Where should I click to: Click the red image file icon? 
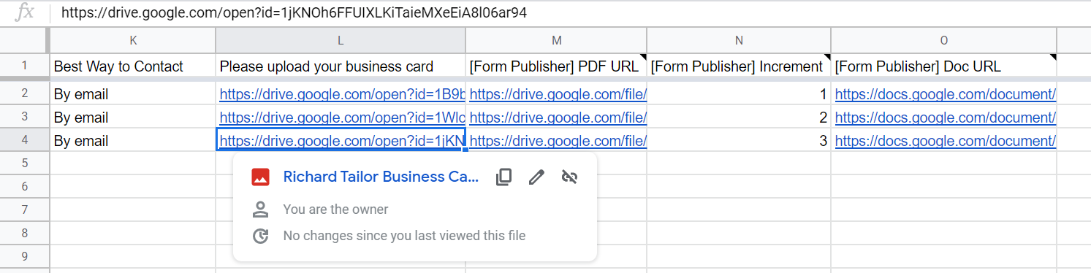pos(260,177)
